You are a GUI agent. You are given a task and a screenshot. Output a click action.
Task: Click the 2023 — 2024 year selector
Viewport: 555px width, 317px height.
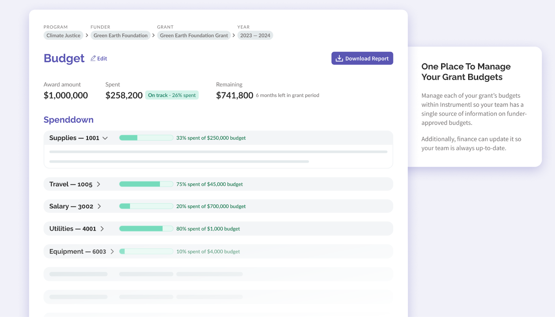tap(255, 35)
